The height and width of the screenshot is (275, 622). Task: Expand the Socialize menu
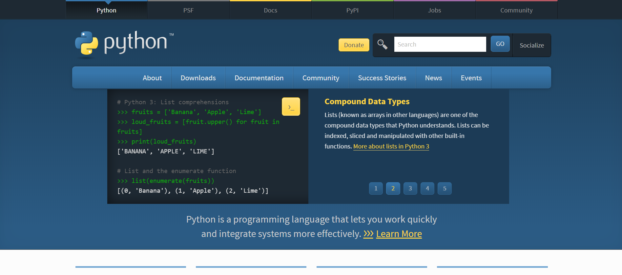click(x=531, y=45)
